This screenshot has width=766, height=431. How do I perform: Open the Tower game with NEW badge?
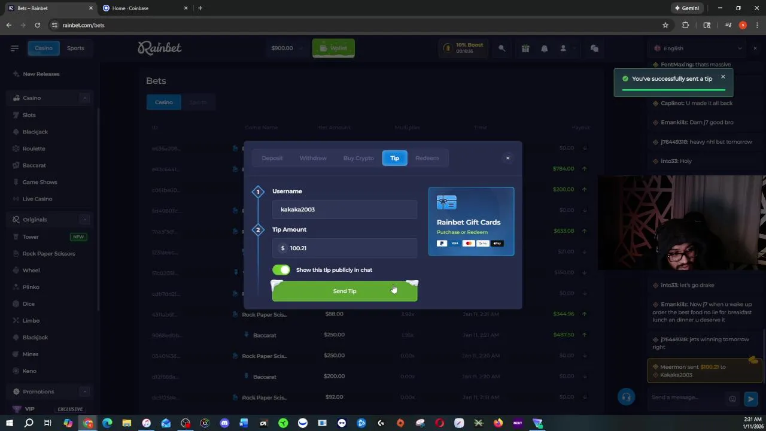pyautogui.click(x=51, y=237)
